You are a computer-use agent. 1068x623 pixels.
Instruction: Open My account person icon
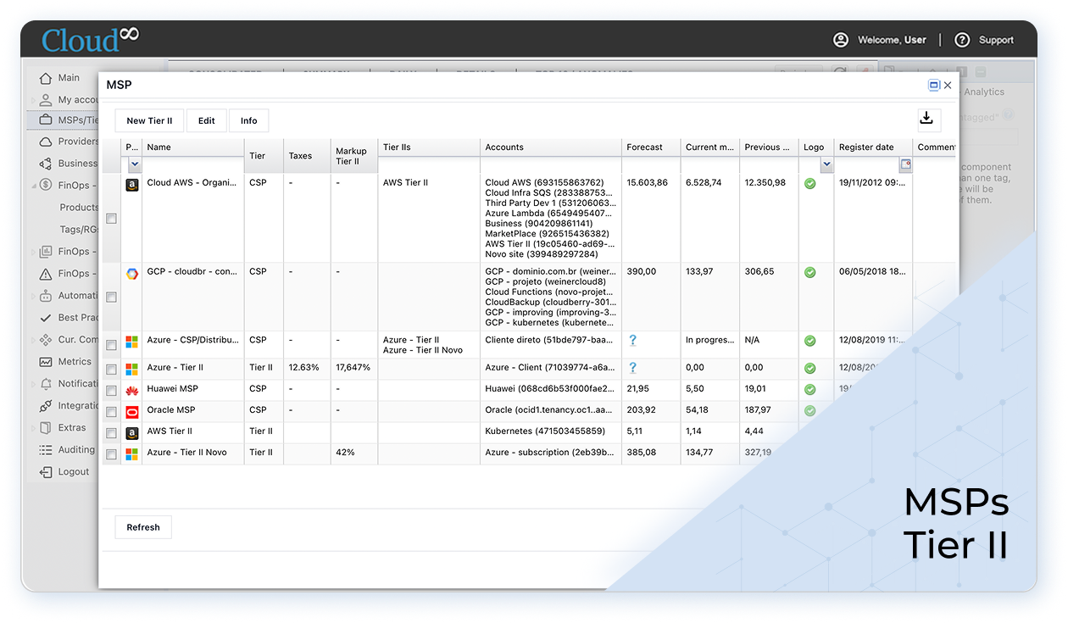(46, 100)
